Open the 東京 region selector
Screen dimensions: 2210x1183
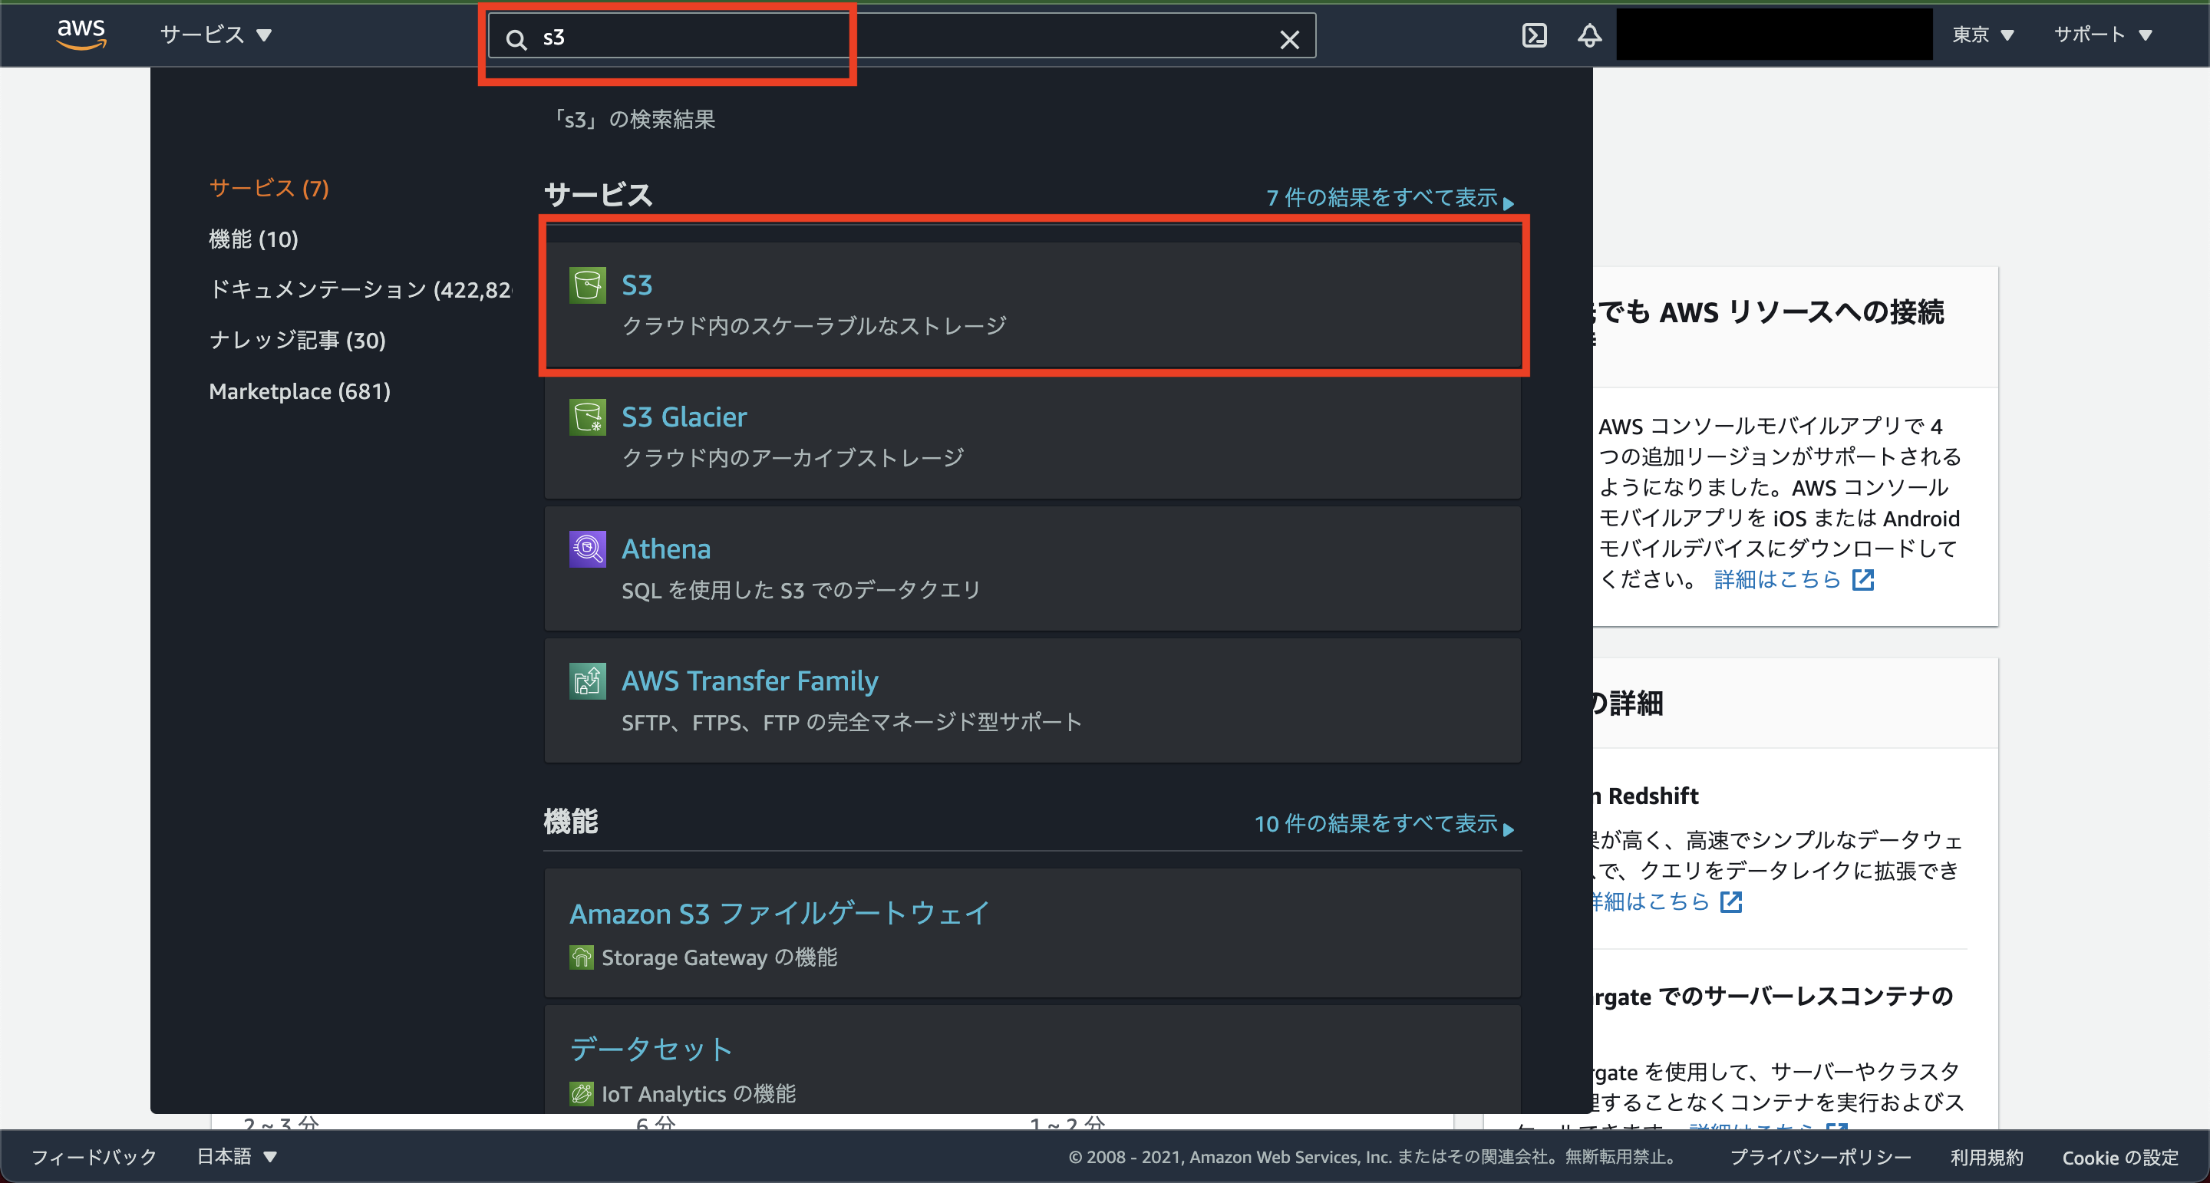click(1983, 35)
